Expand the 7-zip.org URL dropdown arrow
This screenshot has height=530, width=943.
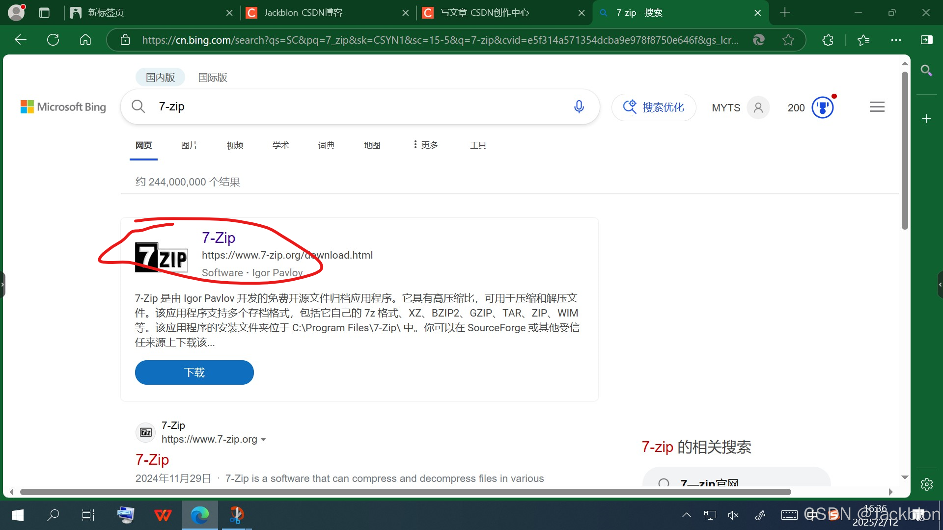point(264,440)
